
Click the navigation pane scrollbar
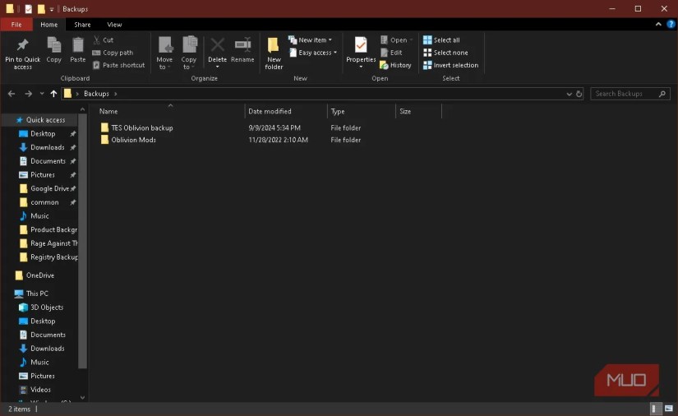click(x=82, y=243)
